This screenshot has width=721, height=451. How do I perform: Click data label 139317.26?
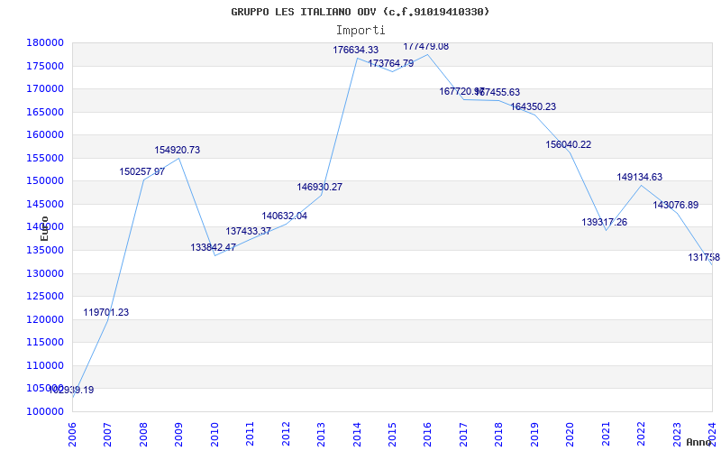tap(605, 222)
